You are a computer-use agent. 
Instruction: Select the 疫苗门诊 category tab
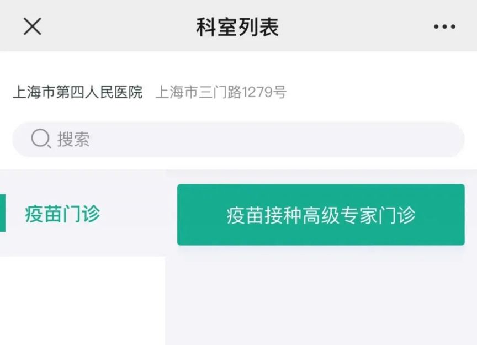[83, 213]
